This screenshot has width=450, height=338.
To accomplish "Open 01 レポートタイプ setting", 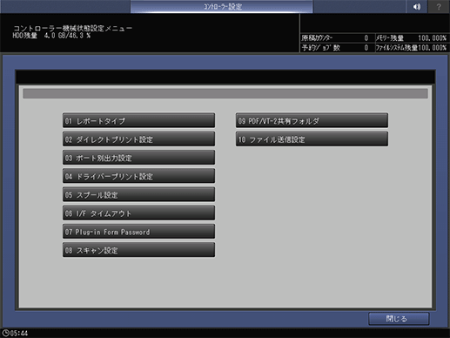I will (138, 120).
